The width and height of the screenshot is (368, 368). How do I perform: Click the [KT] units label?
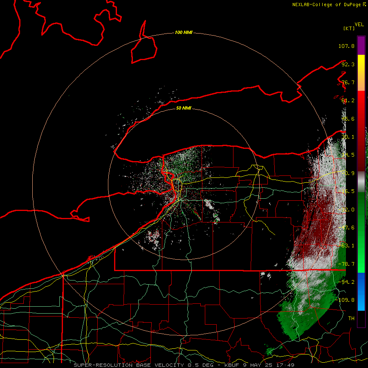(349, 28)
